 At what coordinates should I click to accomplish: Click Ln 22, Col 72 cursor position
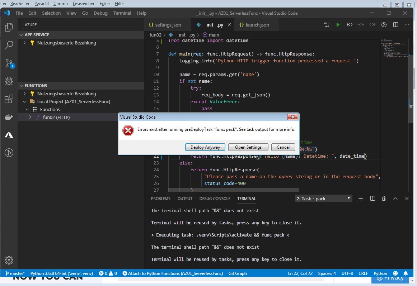pos(300,273)
